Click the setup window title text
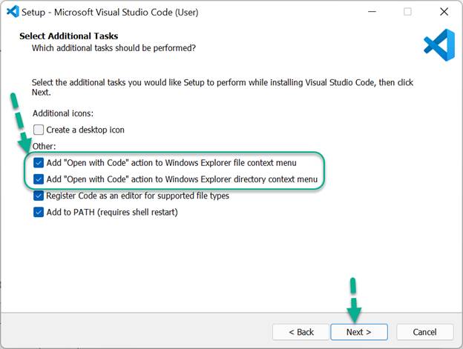Viewport: 463px width, 349px height. pyautogui.click(x=110, y=12)
